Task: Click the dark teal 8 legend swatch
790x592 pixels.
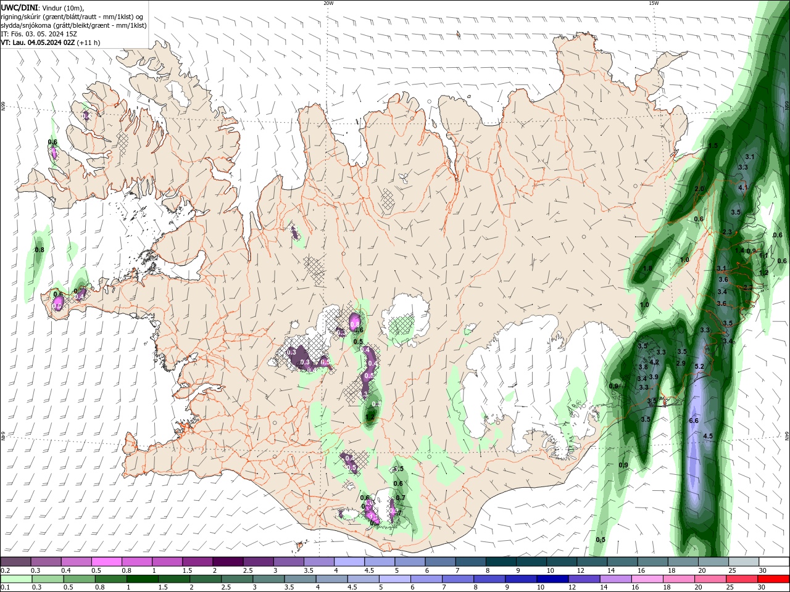Action: coord(501,562)
